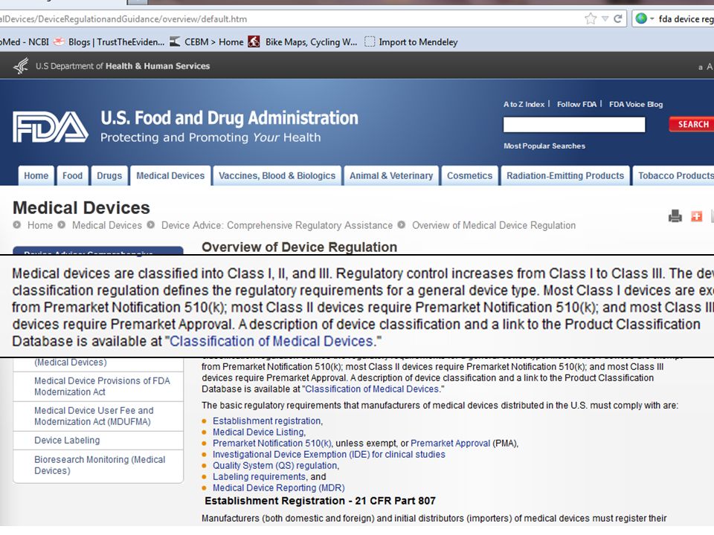The width and height of the screenshot is (714, 535).
Task: Open the A to Z Index link
Action: [x=524, y=104]
